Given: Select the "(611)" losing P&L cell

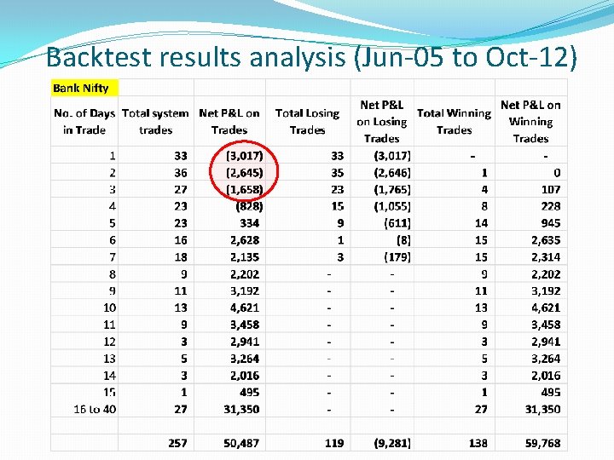Looking at the screenshot, I should coord(398,223).
